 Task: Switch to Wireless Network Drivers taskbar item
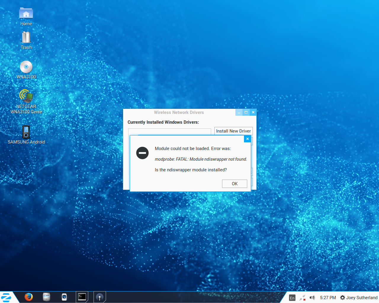click(x=100, y=297)
